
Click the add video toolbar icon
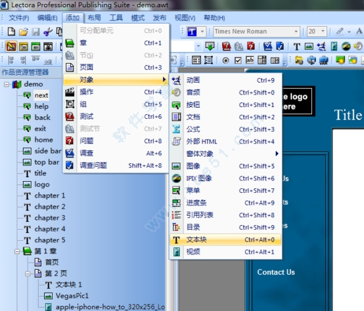click(334, 47)
